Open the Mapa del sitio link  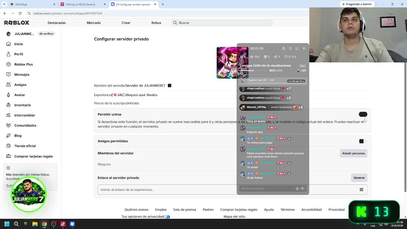pyautogui.click(x=234, y=217)
